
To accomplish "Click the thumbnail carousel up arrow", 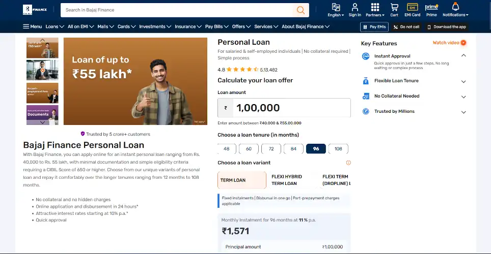I will pyautogui.click(x=43, y=40).
